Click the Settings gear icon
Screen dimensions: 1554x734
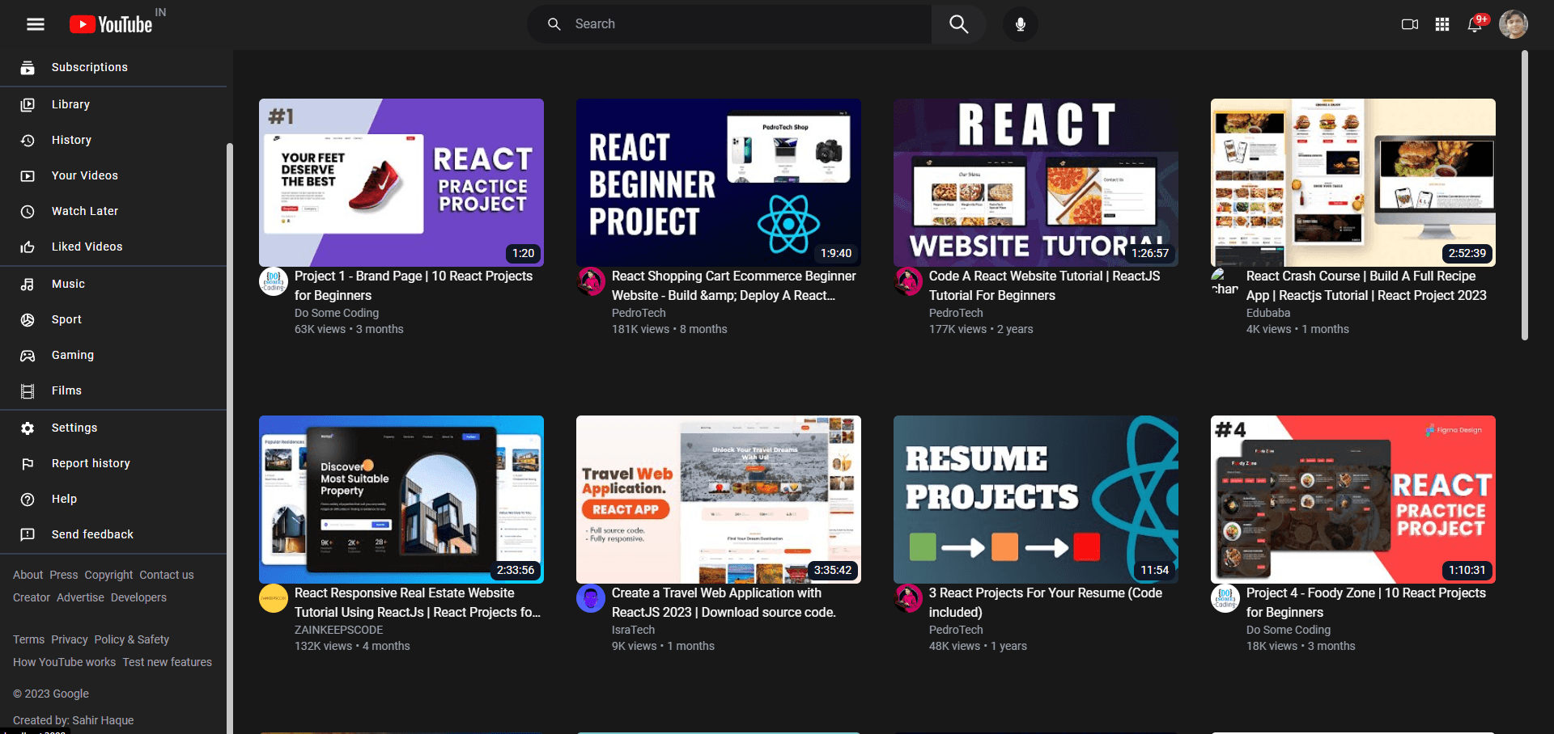[x=28, y=428]
